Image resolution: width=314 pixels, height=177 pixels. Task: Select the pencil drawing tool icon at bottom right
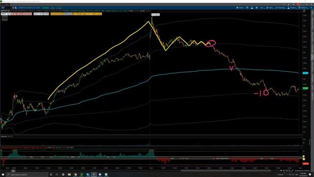pos(292,171)
